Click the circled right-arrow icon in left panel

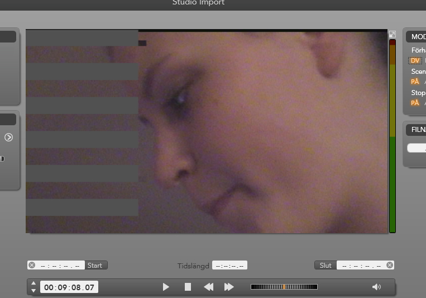click(9, 138)
